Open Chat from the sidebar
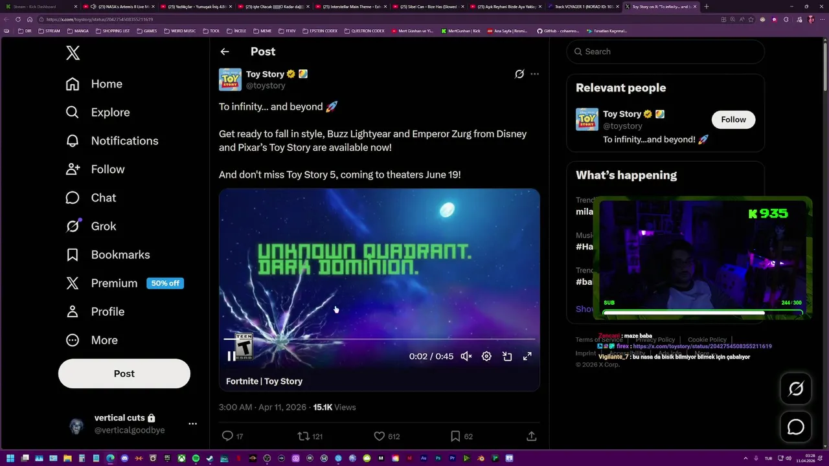This screenshot has width=829, height=466. (x=91, y=198)
